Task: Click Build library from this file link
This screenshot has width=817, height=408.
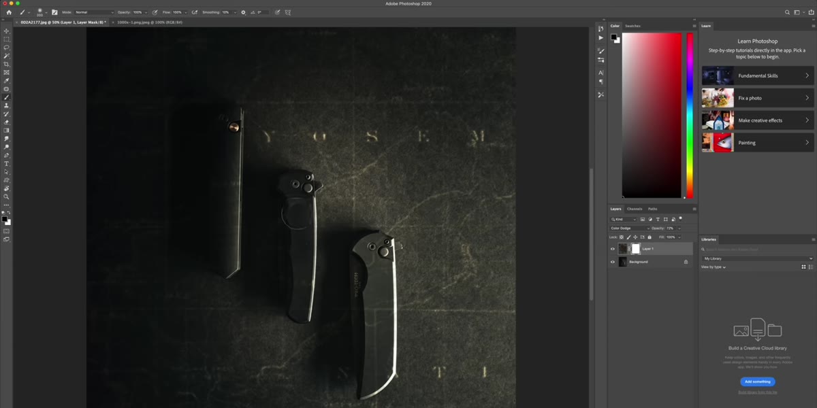Action: 757,392
